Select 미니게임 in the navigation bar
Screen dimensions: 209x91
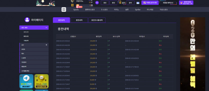point(150,10)
